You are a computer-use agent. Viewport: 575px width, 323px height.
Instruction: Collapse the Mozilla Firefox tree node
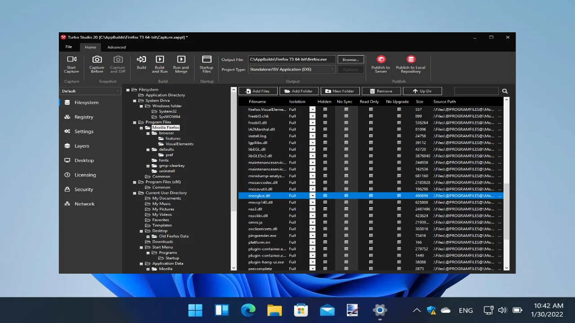pos(141,128)
